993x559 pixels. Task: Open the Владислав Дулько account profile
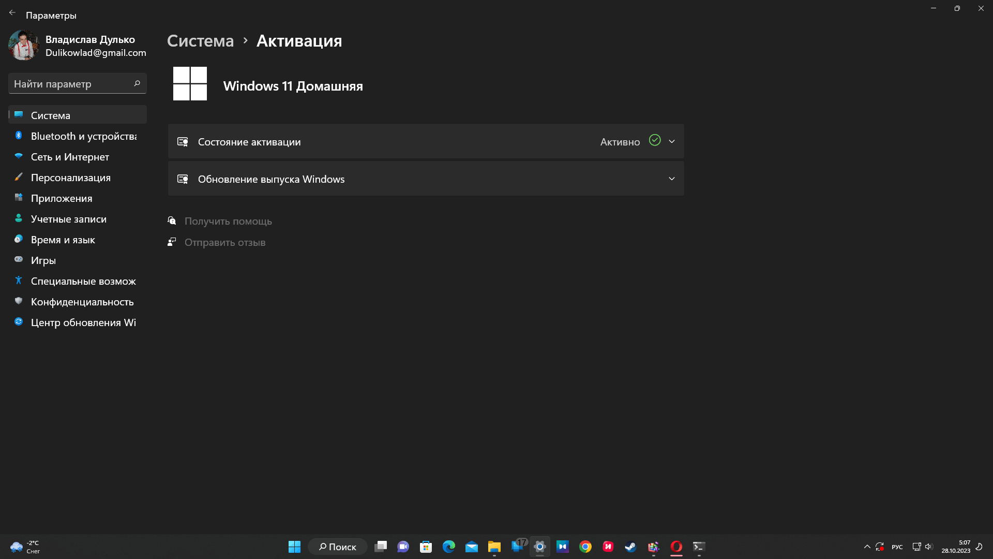78,46
